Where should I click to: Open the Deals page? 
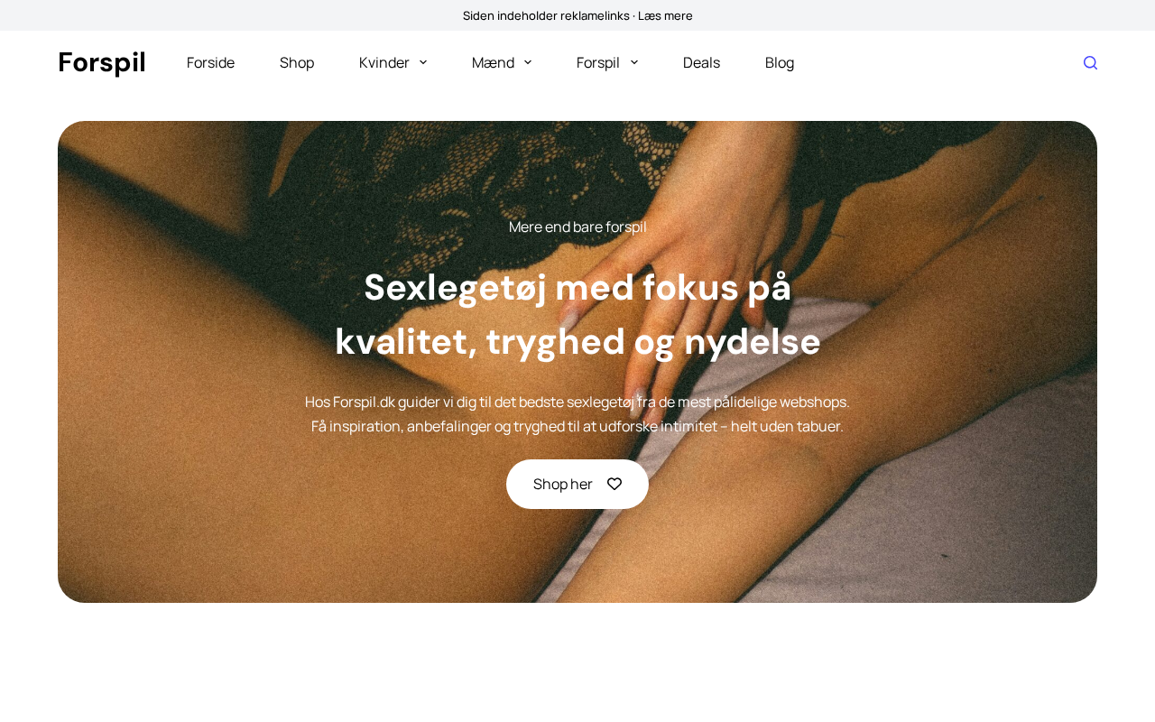click(x=701, y=62)
